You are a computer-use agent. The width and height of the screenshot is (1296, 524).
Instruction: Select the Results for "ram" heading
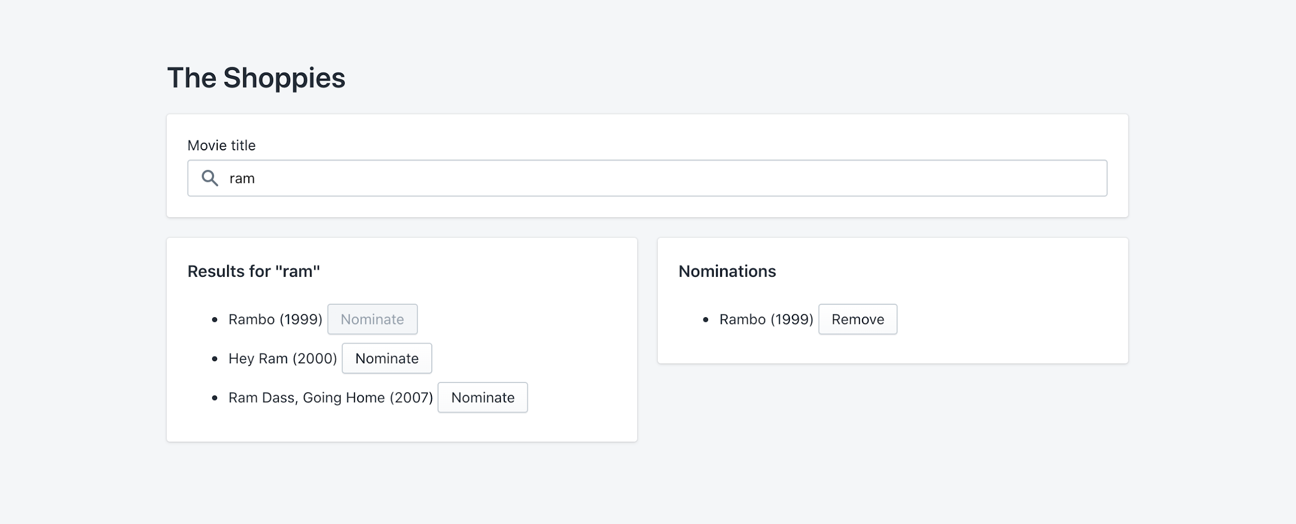pyautogui.click(x=253, y=271)
